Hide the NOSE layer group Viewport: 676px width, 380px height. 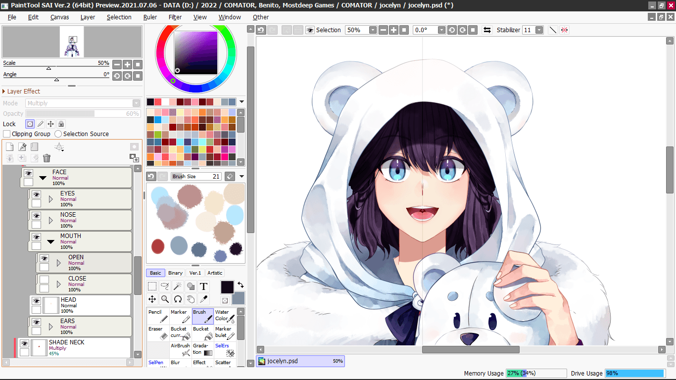pos(36,216)
